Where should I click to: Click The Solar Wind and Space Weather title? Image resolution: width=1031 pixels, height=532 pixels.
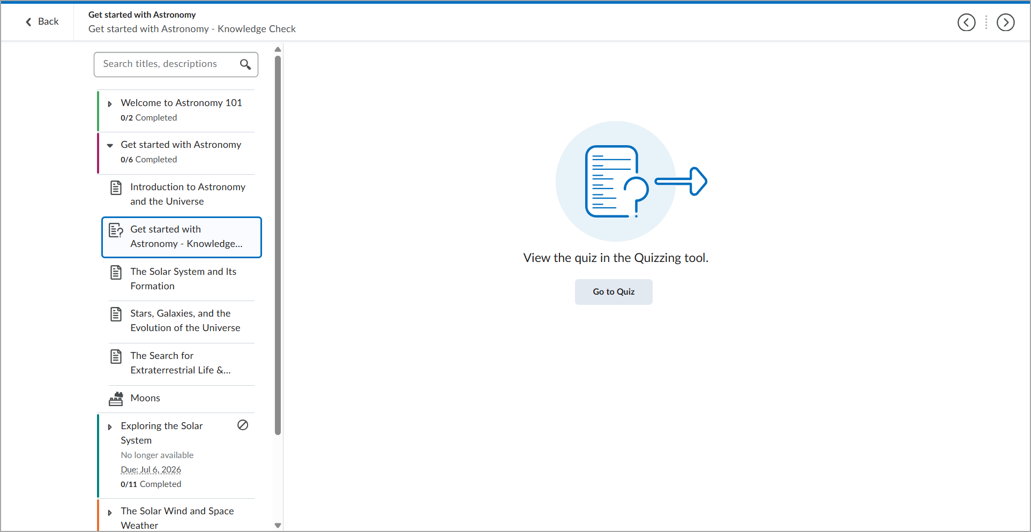click(x=177, y=518)
